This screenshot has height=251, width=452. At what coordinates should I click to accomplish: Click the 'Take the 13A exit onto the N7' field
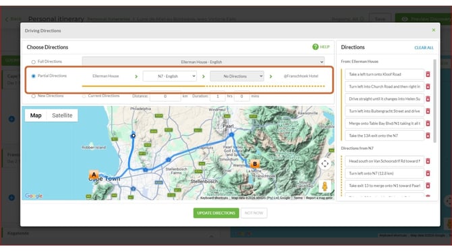pyautogui.click(x=385, y=136)
